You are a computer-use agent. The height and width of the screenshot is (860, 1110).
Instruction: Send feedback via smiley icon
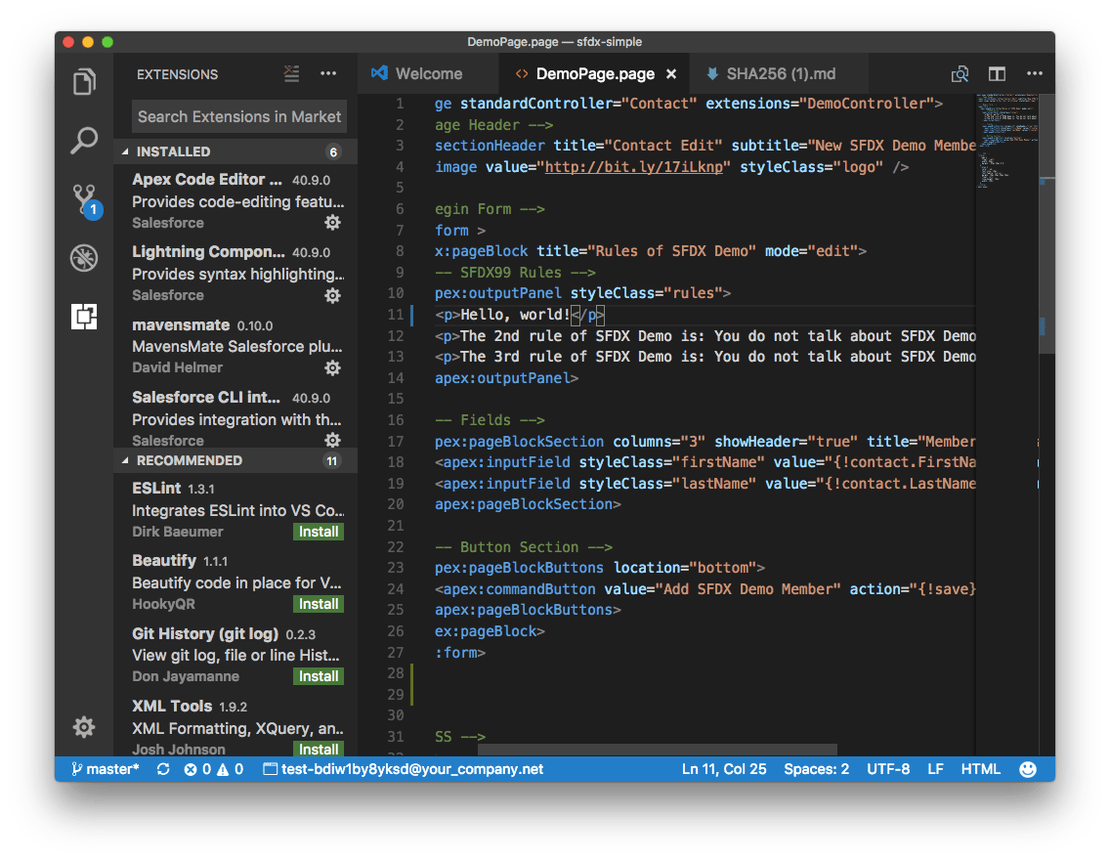pyautogui.click(x=1028, y=769)
